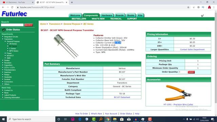Screen dimensions: 217x122
Task: Open Cortana circle on taskbar
Action: pyautogui.click(x=59, y=119)
